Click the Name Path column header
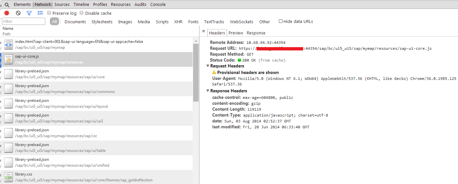This screenshot has width=458, height=184. coord(100,31)
